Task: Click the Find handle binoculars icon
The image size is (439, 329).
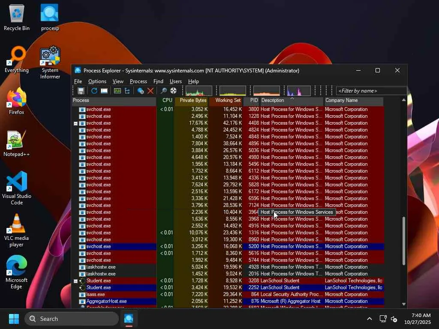Action: click(x=163, y=91)
